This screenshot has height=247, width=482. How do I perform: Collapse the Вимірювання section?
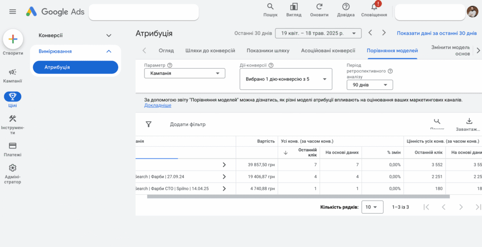click(109, 51)
